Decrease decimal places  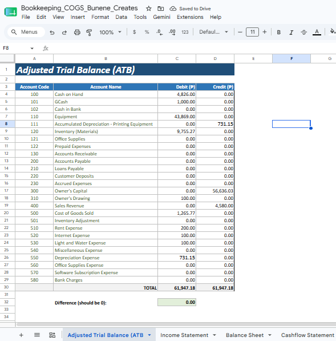coord(159,32)
